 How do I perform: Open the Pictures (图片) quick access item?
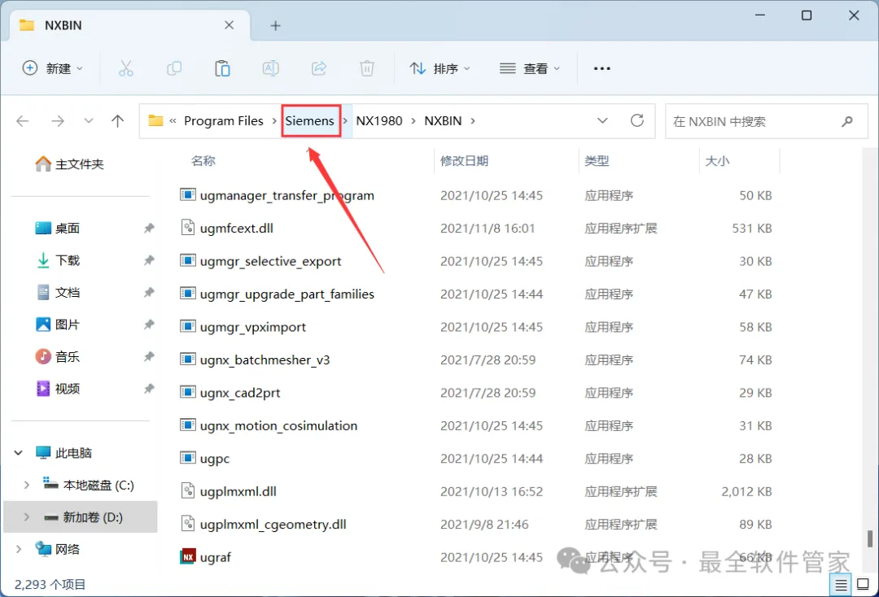[68, 325]
